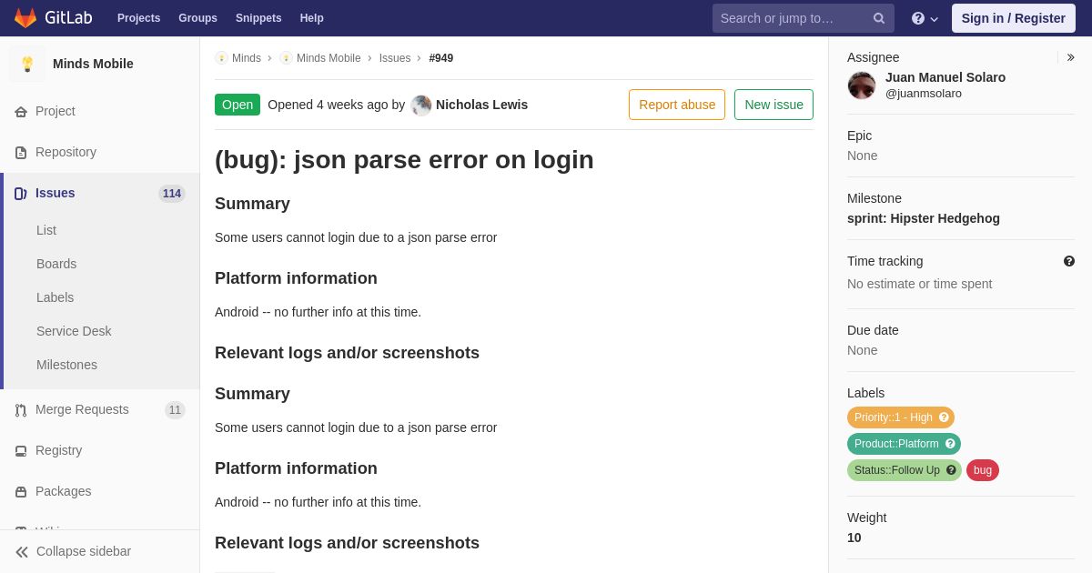Viewport: 1092px width, 573px height.
Task: Click the Product::Platform label
Action: pos(904,444)
